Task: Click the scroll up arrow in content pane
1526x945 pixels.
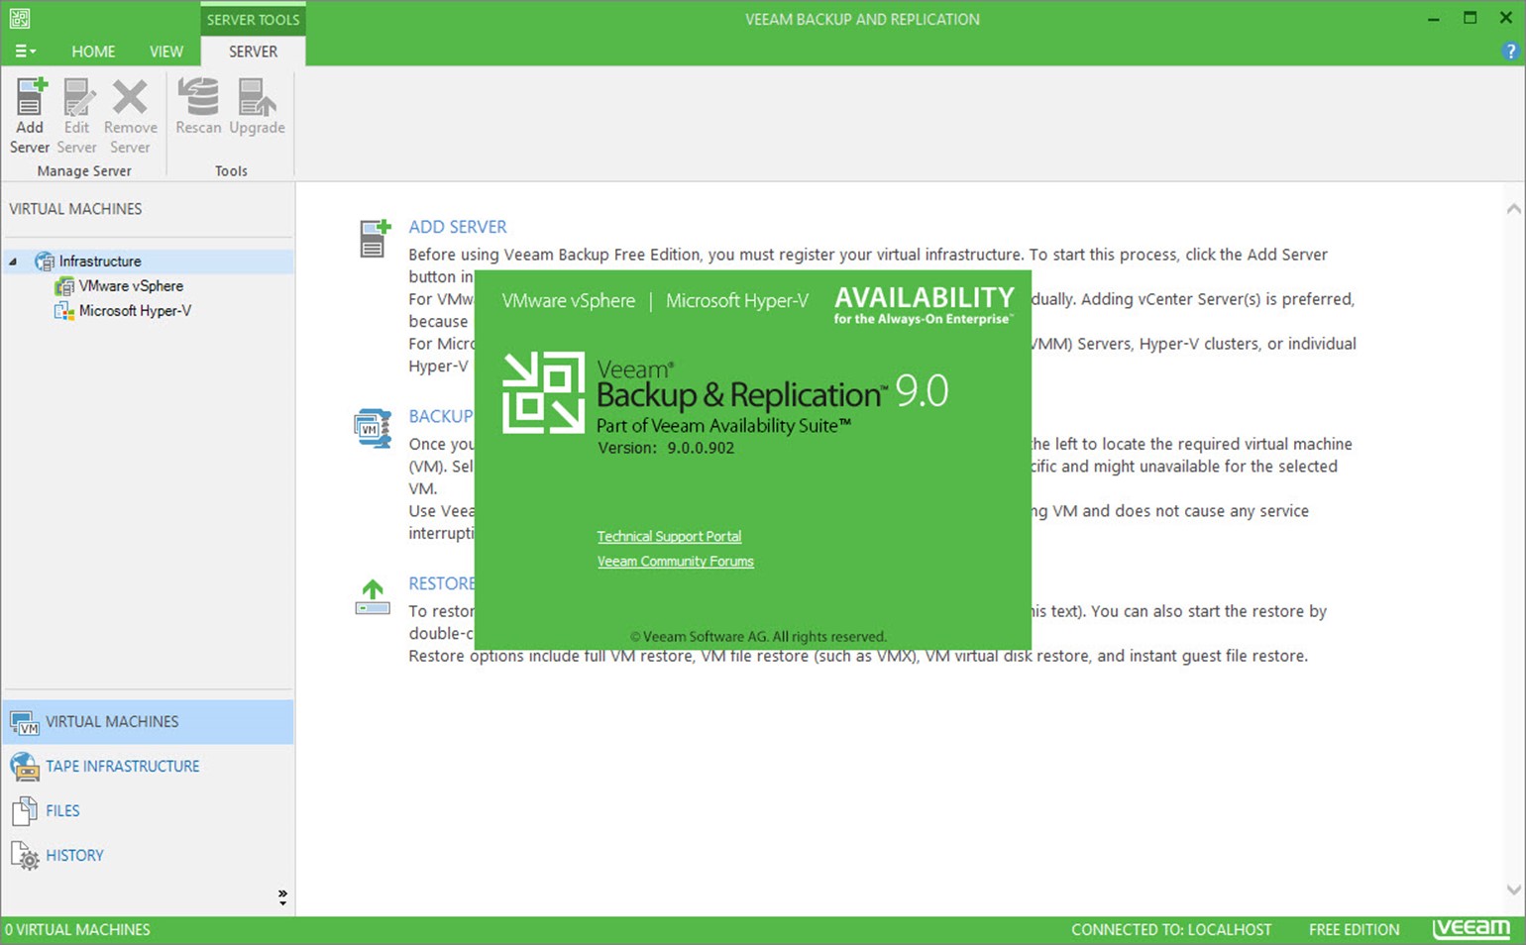Action: (1513, 209)
